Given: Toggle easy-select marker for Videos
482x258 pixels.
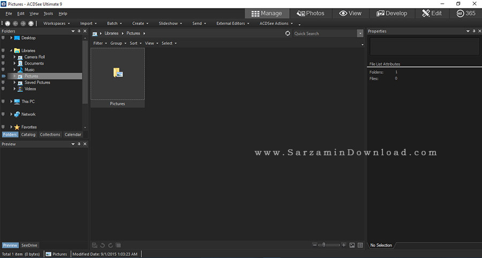Looking at the screenshot, I should pyautogui.click(x=3, y=89).
